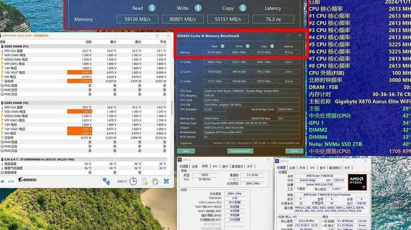This screenshot has height=230, width=411.
Task: Click the 最大 column header in HWiNFO
Action: tap(138, 42)
